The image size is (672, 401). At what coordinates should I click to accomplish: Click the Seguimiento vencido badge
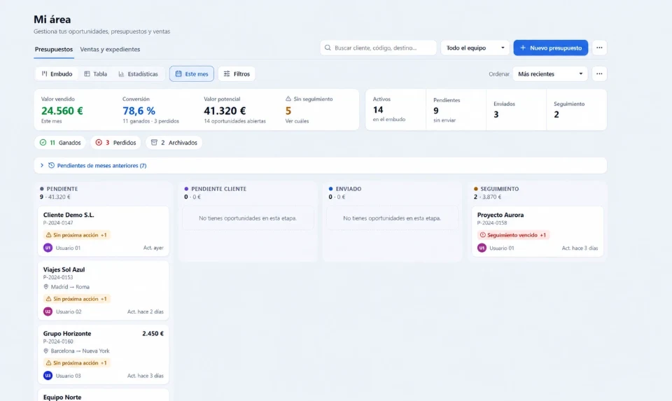point(513,234)
